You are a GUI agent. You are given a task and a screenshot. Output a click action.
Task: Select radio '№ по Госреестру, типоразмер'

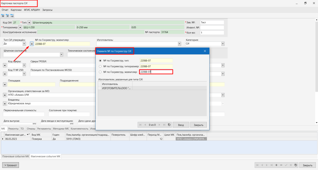100,66
